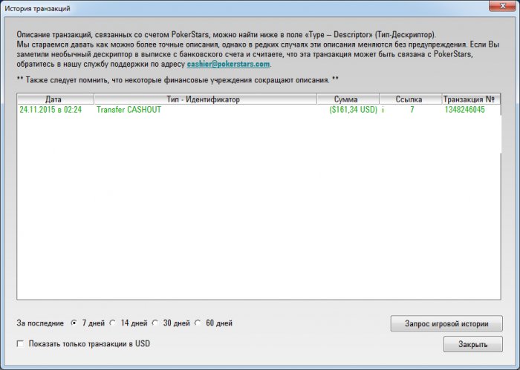Select the 7 дней radio button
The width and height of the screenshot is (520, 370).
(74, 323)
